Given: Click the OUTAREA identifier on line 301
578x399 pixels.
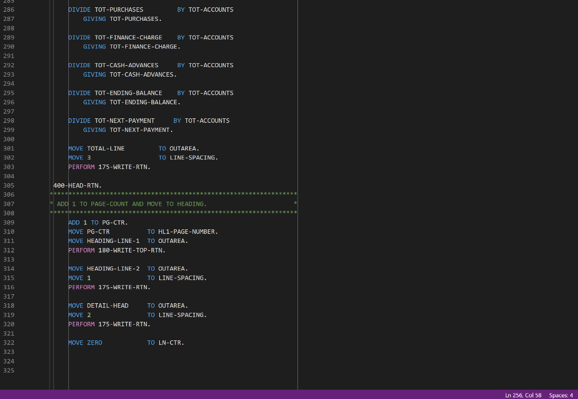Looking at the screenshot, I should pos(182,148).
